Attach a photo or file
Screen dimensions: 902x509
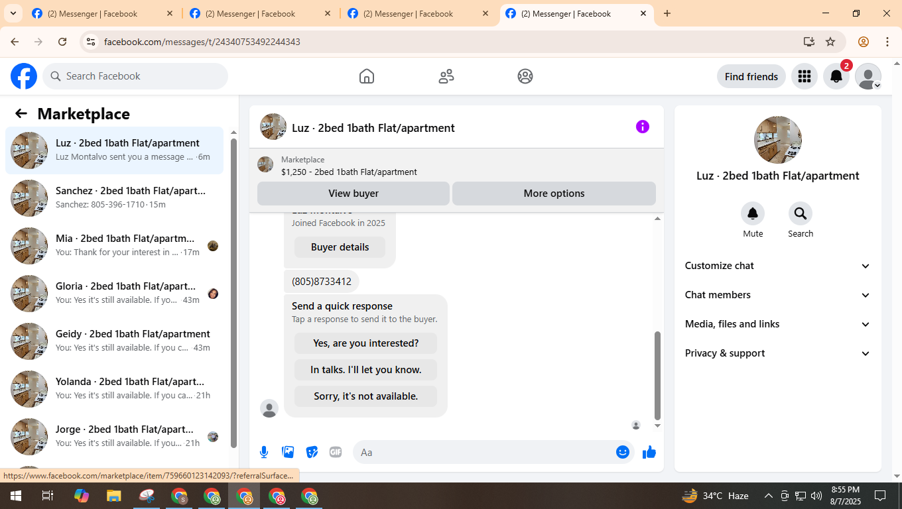pos(288,452)
